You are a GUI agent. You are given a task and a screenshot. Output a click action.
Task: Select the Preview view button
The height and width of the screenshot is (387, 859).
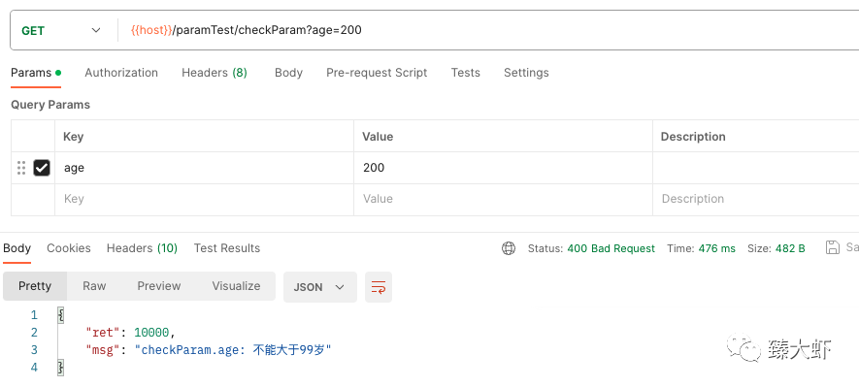[159, 286]
